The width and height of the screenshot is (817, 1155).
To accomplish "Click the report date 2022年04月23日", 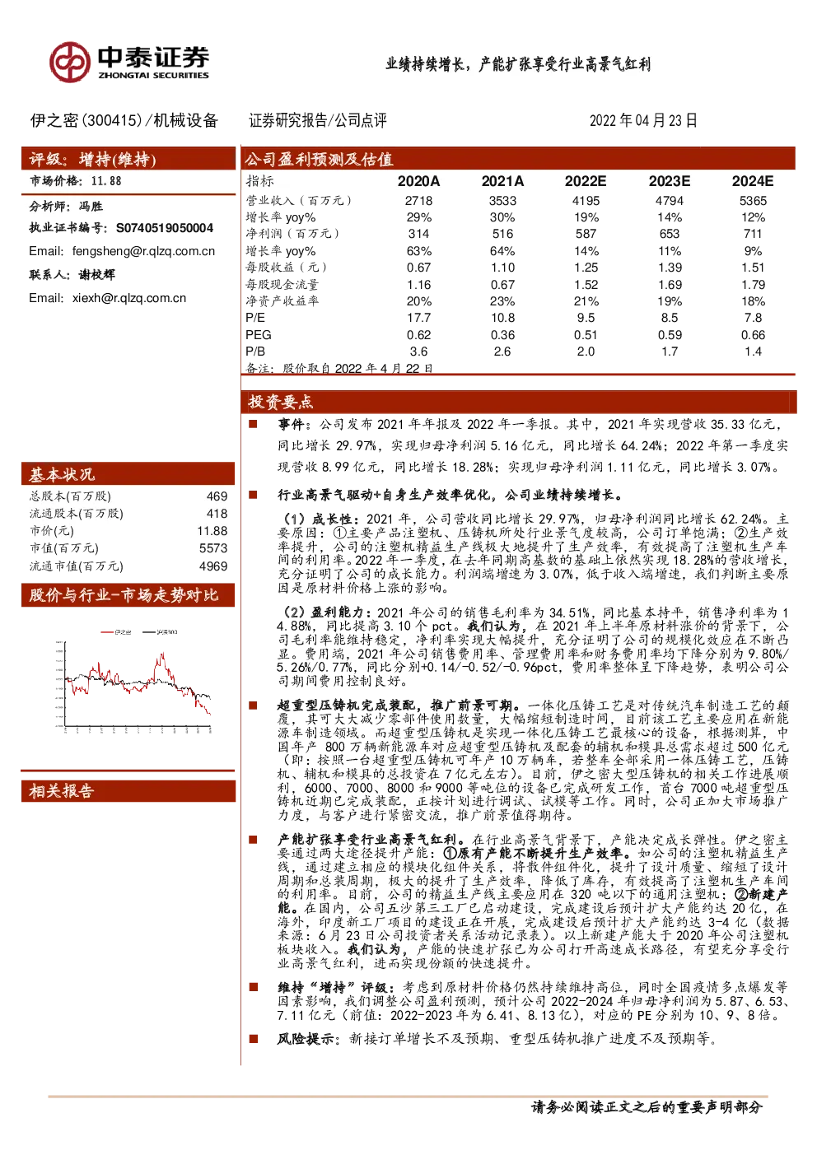I will coord(643,120).
